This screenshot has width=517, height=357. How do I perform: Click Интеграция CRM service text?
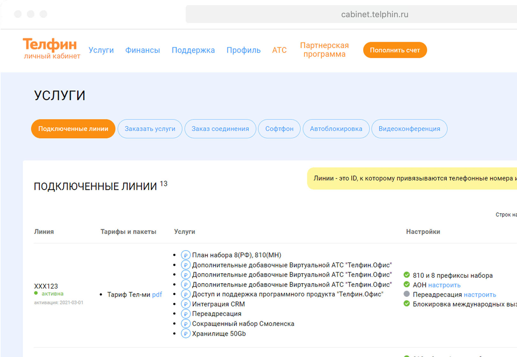(219, 304)
